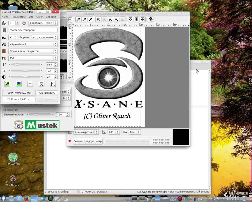Click the brightness slider in xsane
The width and height of the screenshot is (252, 202).
tap(25, 71)
